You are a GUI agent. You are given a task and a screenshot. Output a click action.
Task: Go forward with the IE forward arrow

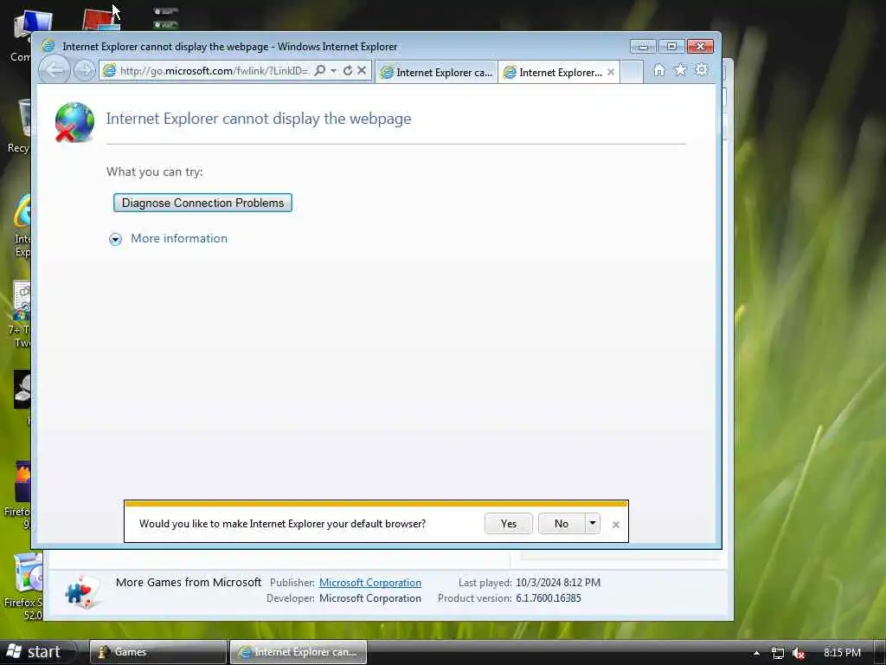pos(84,71)
